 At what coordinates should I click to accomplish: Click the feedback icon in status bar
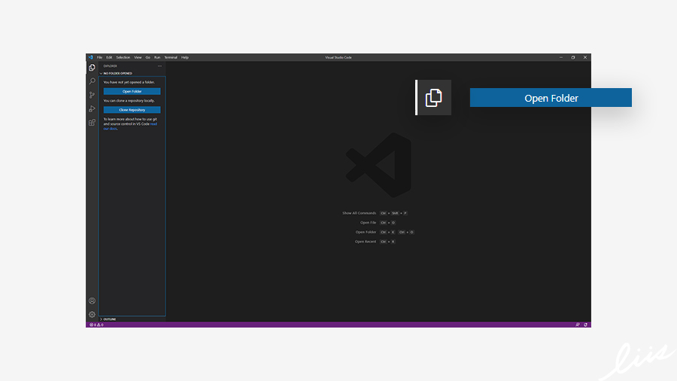tap(577, 325)
